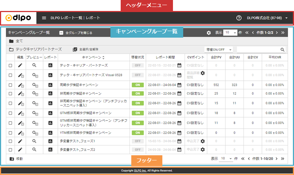Select checkbox for 非同期タグ検証キャンペーン
Image resolution: width=294 pixels, height=175 pixels.
tap(10, 94)
